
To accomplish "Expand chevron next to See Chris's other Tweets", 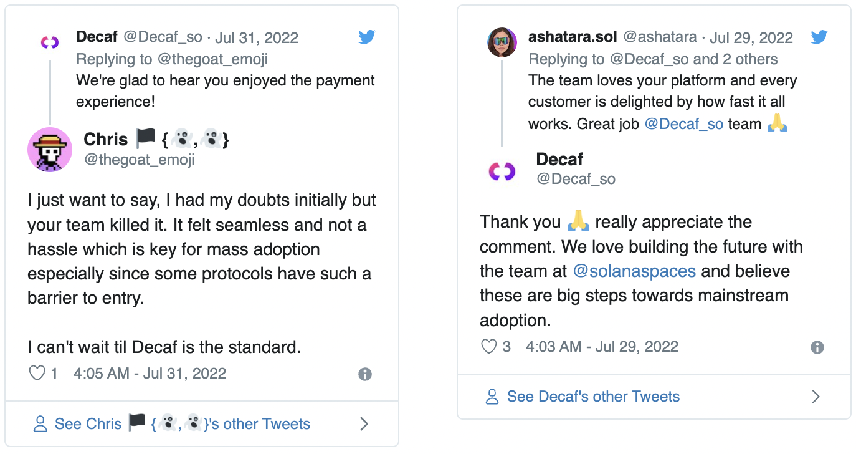I will (x=364, y=424).
